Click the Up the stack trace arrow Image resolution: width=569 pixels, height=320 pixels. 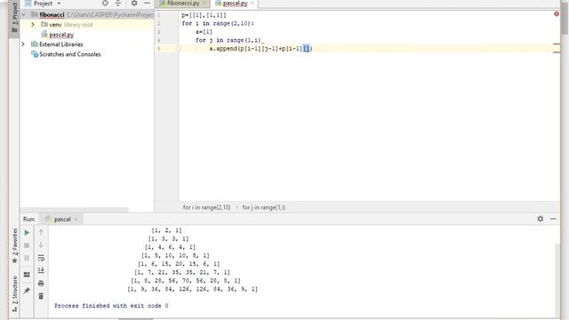coord(41,232)
